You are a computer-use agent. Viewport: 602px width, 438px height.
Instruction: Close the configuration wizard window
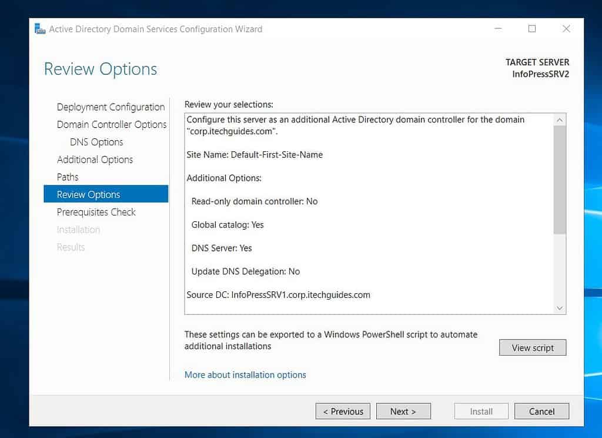pos(566,29)
